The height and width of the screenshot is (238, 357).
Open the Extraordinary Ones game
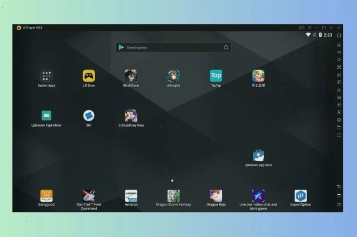point(131,116)
